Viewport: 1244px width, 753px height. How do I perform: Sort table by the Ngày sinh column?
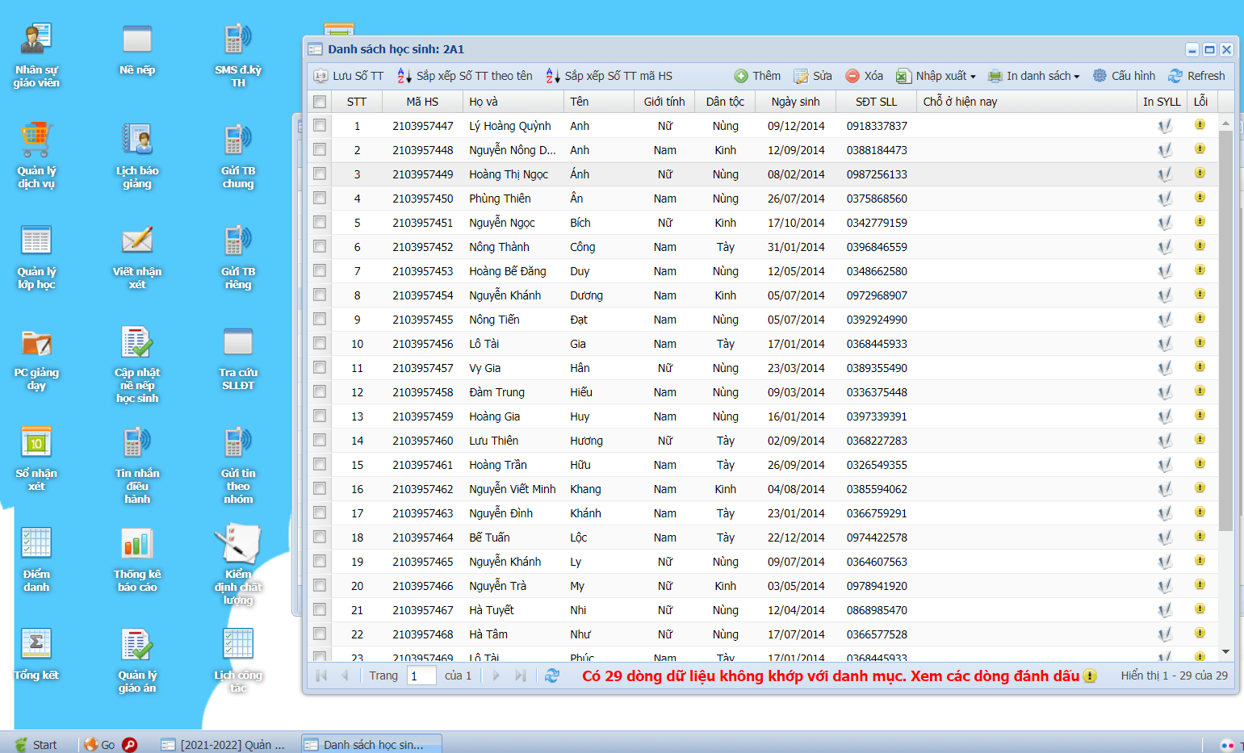coord(795,102)
